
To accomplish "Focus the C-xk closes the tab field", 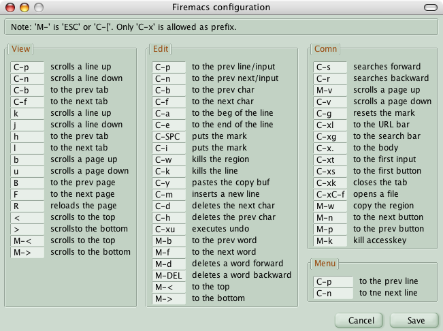I will tap(330, 183).
